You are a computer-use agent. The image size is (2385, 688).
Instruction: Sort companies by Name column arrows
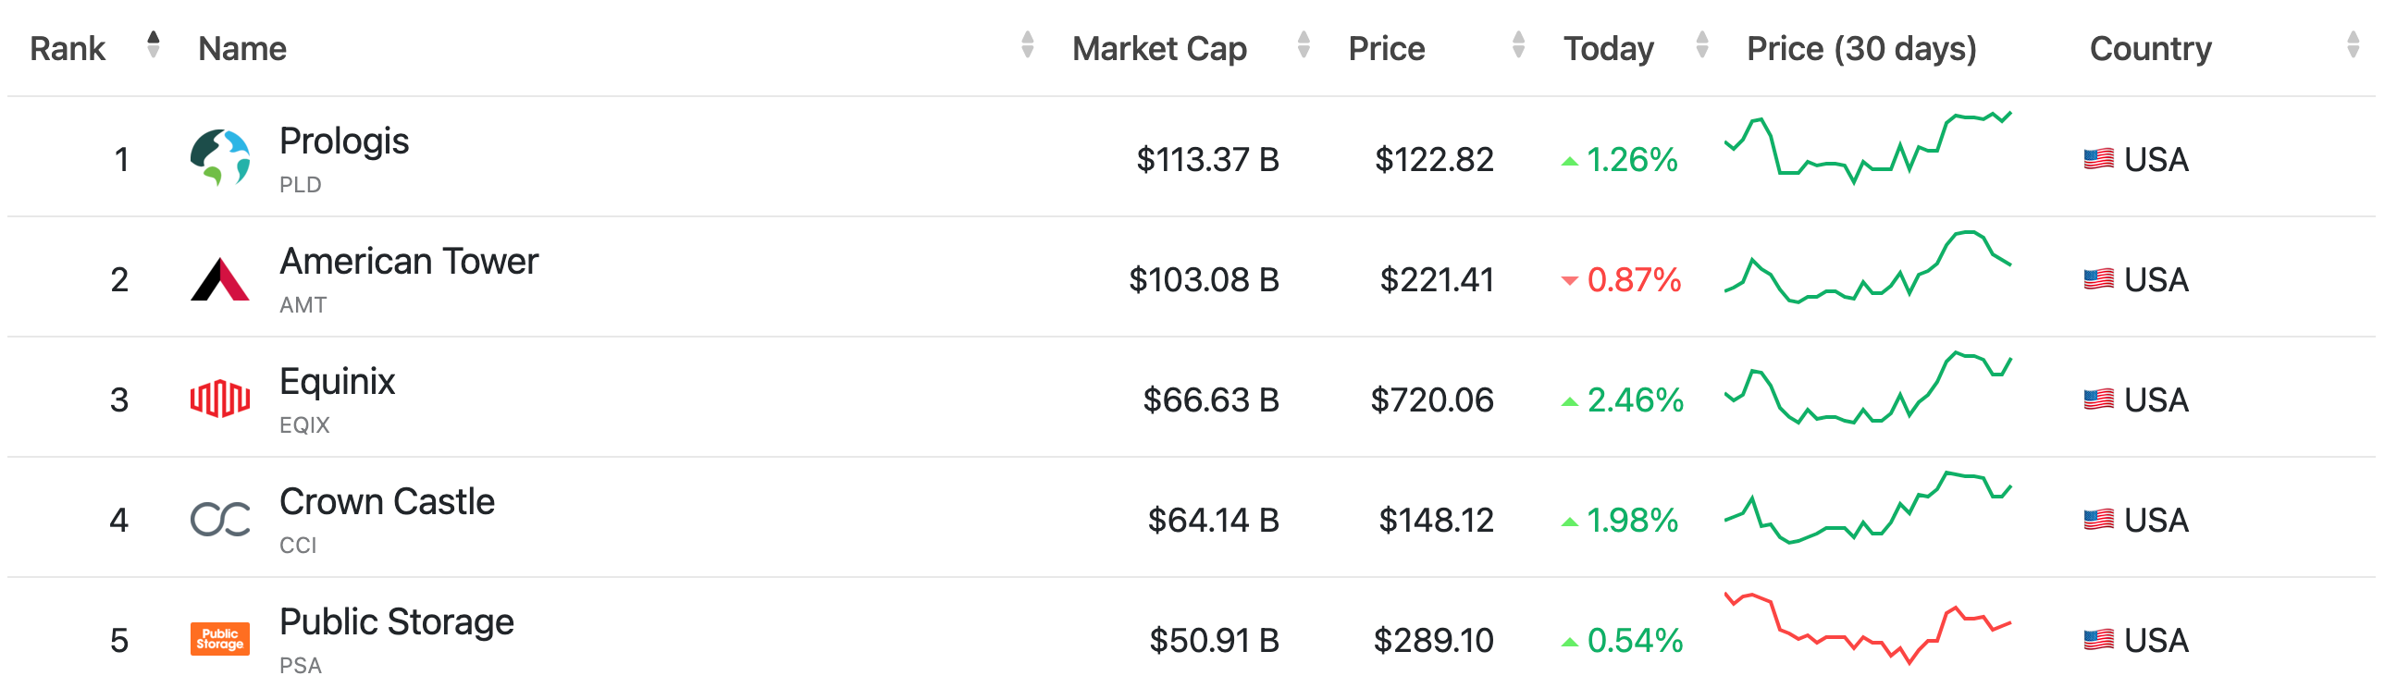pos(1027,45)
